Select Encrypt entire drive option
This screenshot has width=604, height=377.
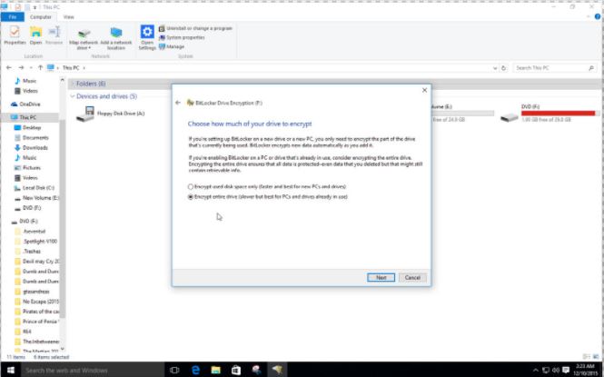(x=268, y=197)
